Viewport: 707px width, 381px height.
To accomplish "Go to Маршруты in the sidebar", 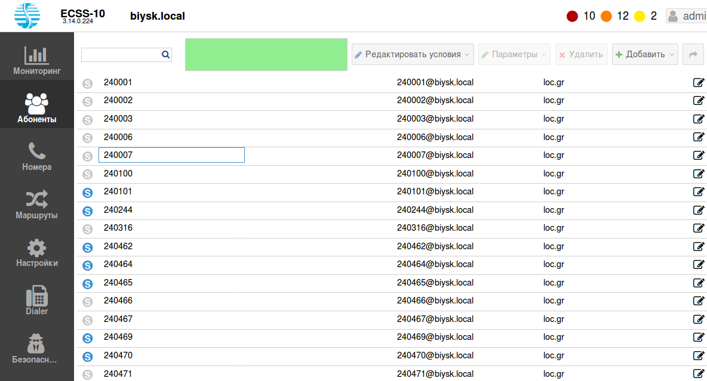I will click(x=37, y=205).
